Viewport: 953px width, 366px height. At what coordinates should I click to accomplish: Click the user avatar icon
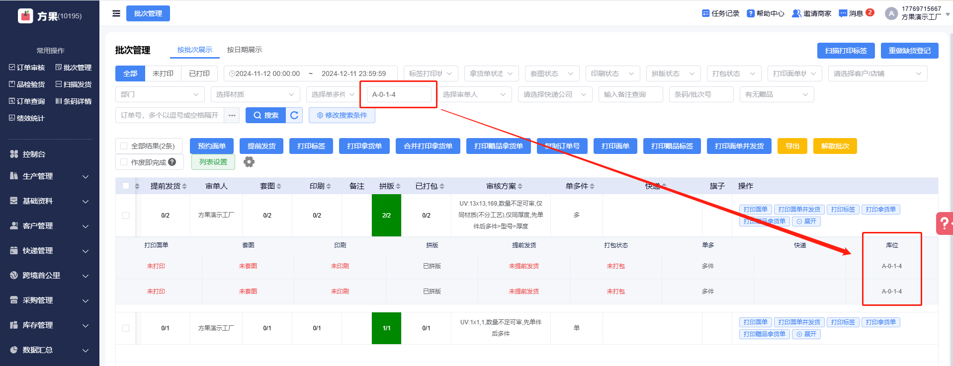(891, 13)
